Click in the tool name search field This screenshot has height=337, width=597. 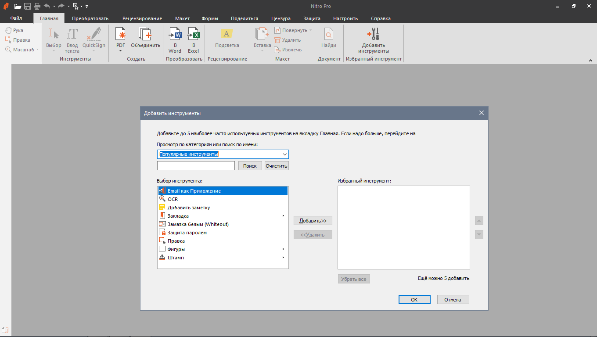pos(196,166)
